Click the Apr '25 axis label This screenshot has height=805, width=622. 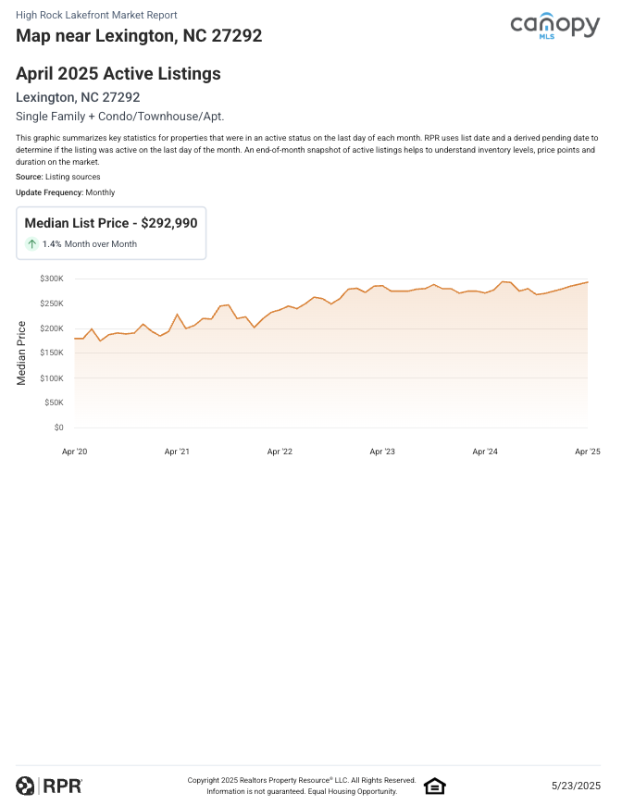tap(588, 452)
